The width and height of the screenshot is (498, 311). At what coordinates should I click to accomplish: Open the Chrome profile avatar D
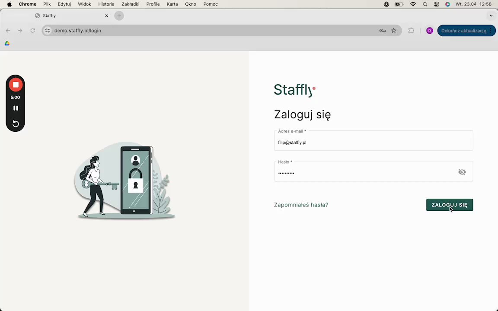coord(429,31)
